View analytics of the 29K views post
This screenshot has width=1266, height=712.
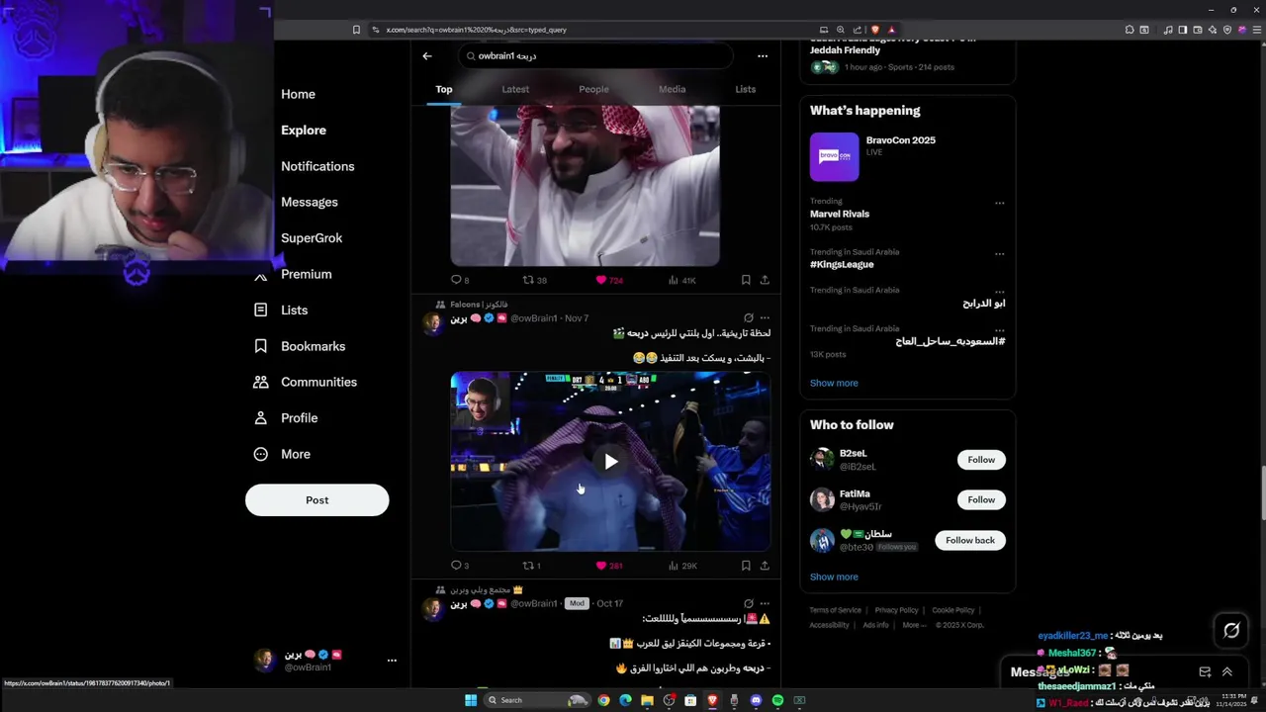pos(682,566)
